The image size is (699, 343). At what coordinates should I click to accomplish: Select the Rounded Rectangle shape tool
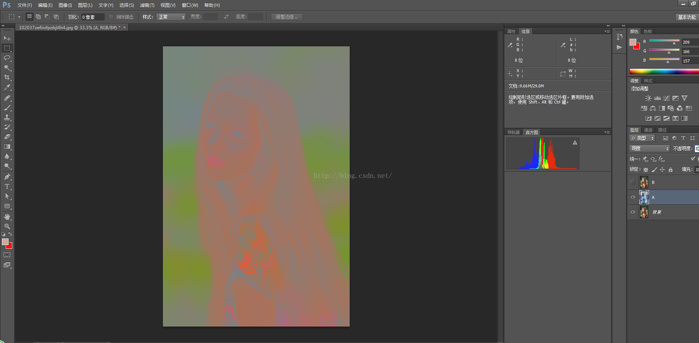(x=7, y=206)
